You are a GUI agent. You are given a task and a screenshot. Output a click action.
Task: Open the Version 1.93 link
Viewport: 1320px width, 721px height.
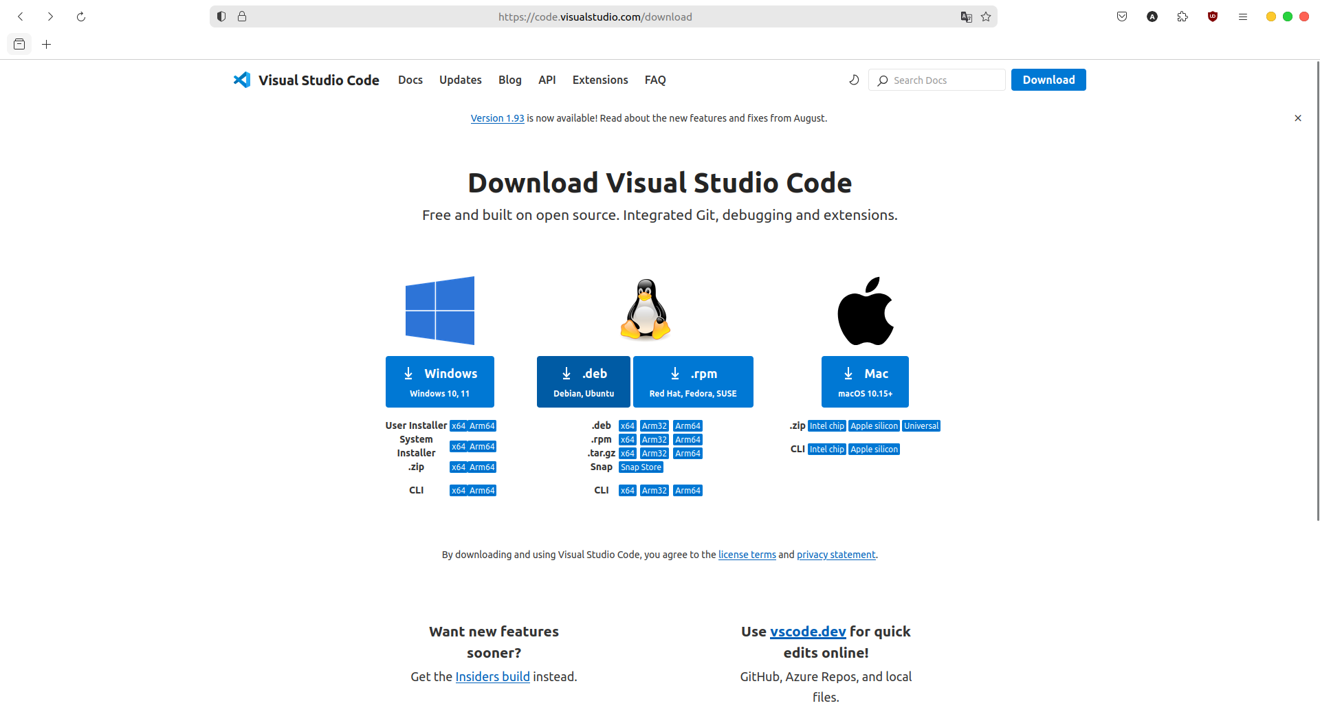pyautogui.click(x=497, y=118)
